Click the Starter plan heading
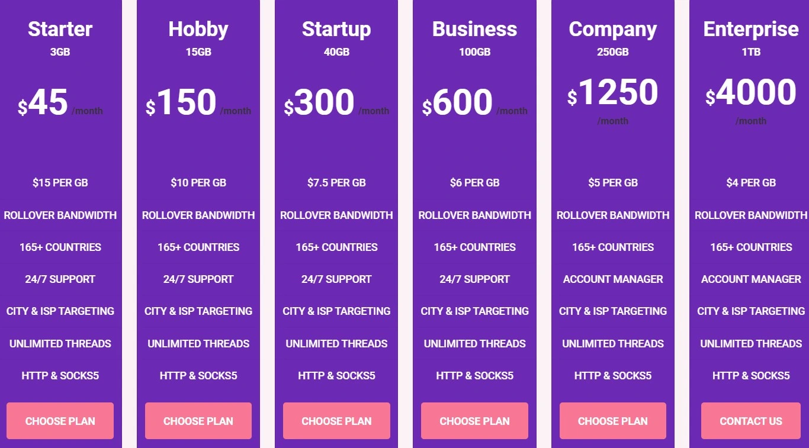 (60, 29)
